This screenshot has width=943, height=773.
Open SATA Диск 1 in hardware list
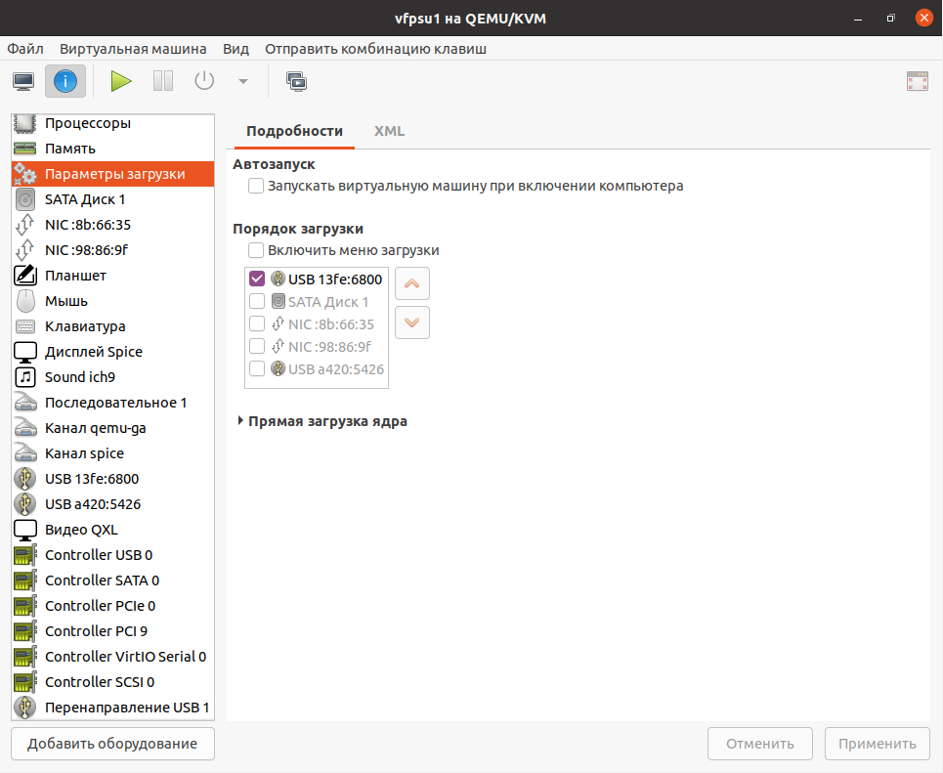point(113,199)
